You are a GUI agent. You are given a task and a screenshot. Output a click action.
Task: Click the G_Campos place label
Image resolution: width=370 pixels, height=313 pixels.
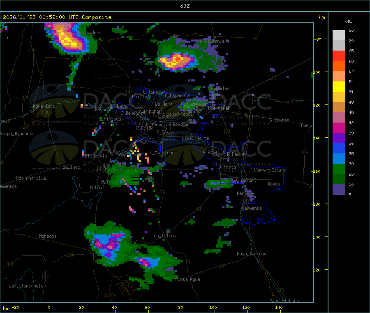(279, 120)
